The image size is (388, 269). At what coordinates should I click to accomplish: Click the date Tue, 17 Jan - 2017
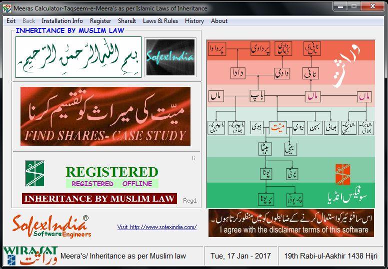tap(240, 256)
